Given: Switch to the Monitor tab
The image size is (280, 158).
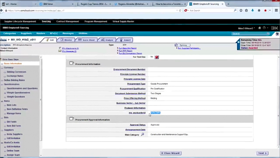Looking at the screenshot, I should coord(67,40).
